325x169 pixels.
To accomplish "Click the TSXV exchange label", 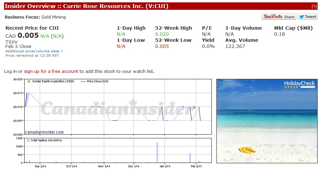I will pos(11,42).
